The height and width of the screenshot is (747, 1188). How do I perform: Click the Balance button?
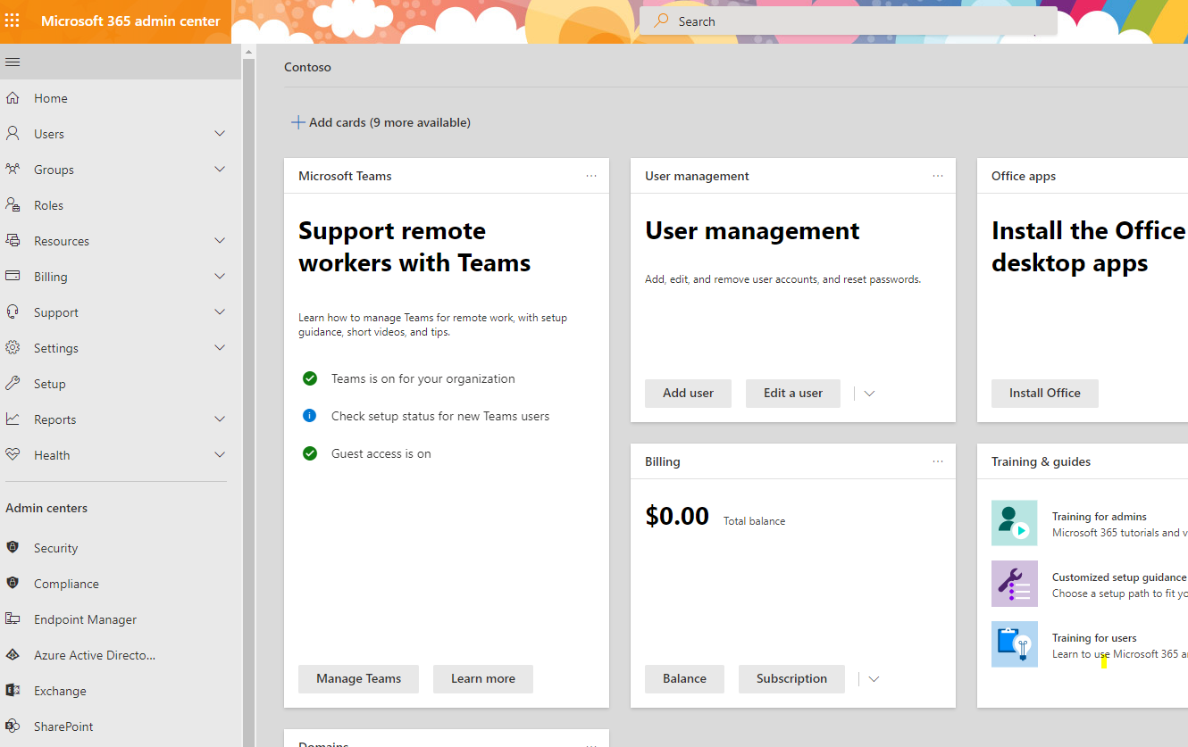pos(685,679)
